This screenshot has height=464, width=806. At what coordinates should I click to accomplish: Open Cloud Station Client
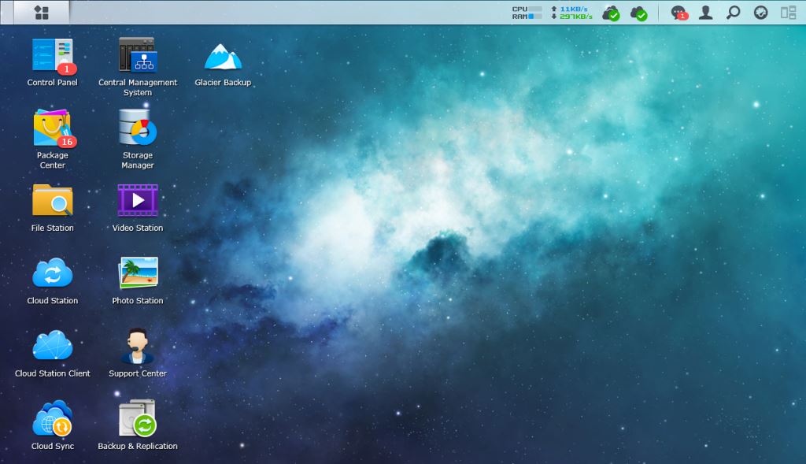pos(52,347)
